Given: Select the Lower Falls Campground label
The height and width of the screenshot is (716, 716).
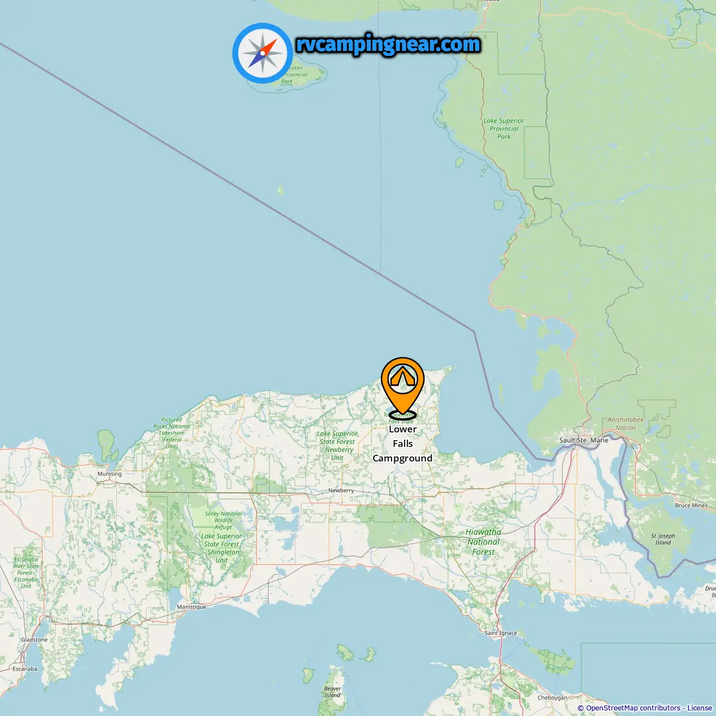Looking at the screenshot, I should (x=403, y=444).
